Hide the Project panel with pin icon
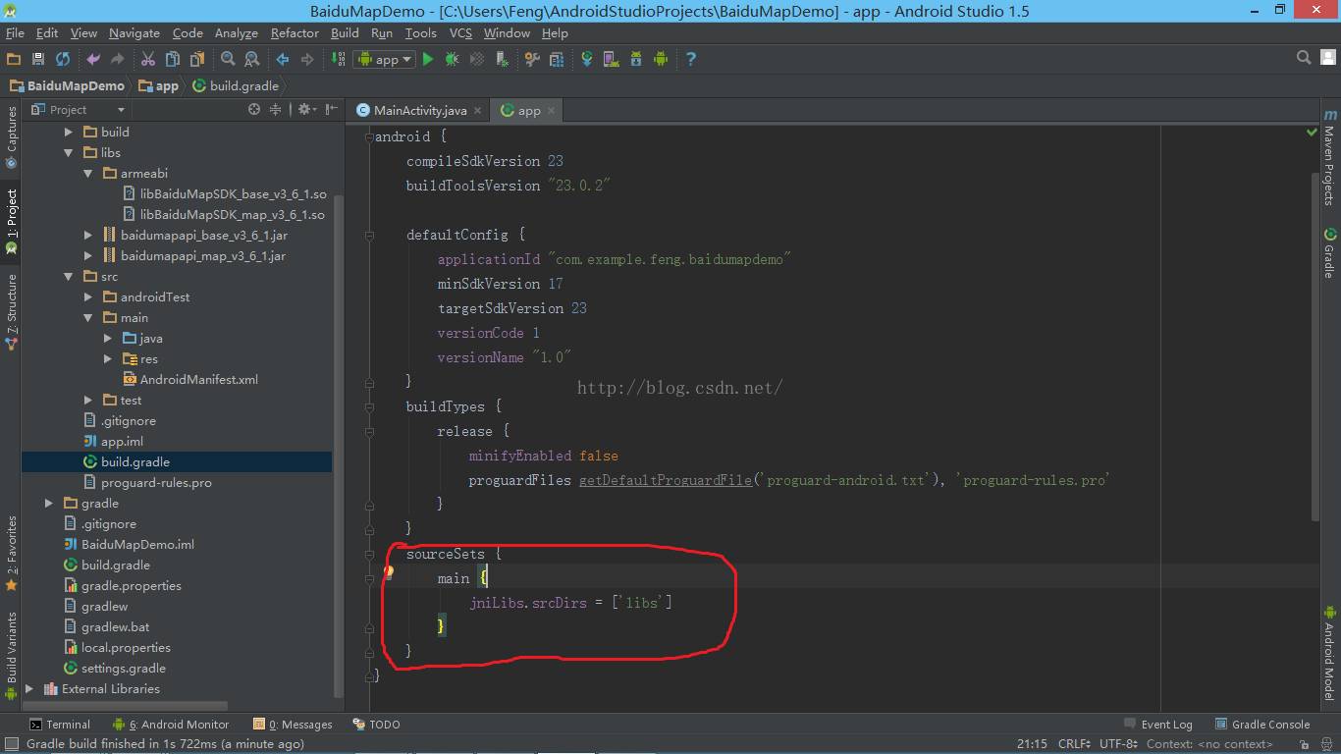1341x754 pixels. coord(331,109)
